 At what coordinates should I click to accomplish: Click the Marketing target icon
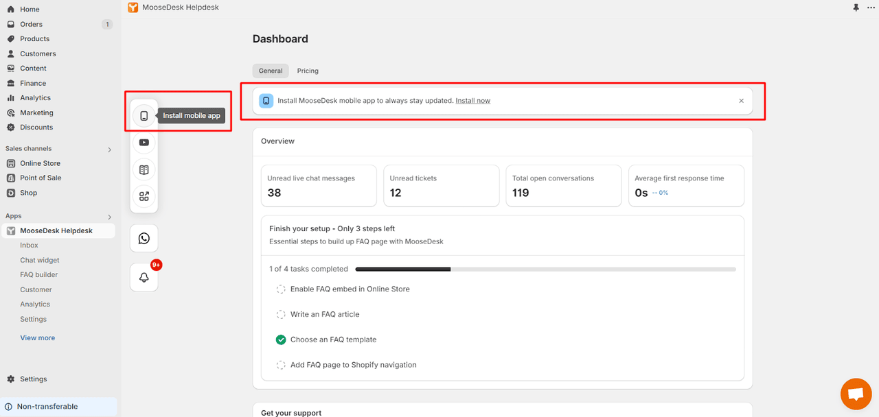[11, 112]
